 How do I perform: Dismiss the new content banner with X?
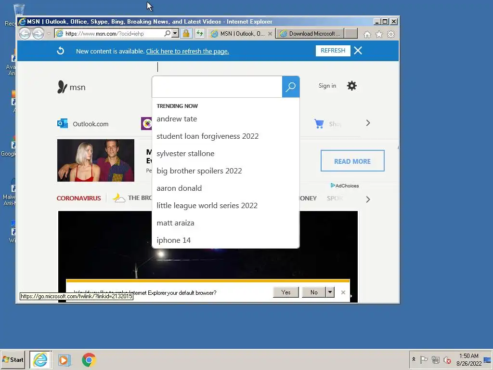pos(358,51)
